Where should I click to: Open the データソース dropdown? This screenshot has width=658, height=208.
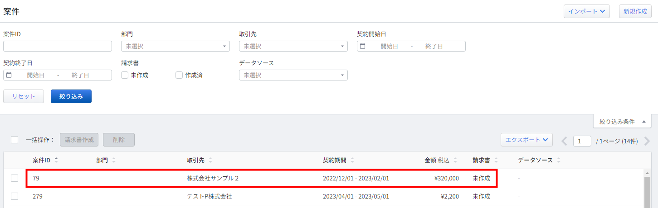coord(293,75)
